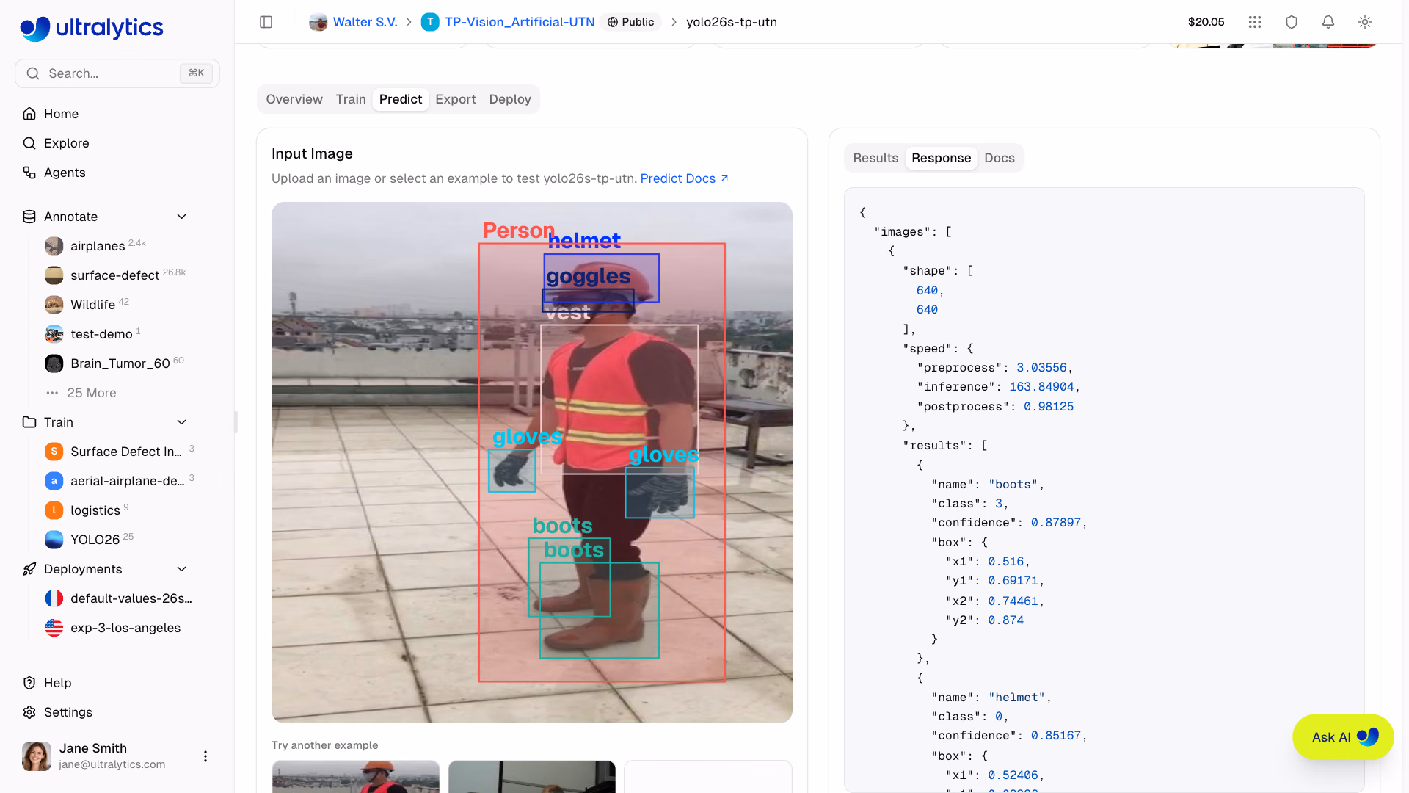Open Home from sidebar
This screenshot has height=793, width=1409.
coord(117,114)
